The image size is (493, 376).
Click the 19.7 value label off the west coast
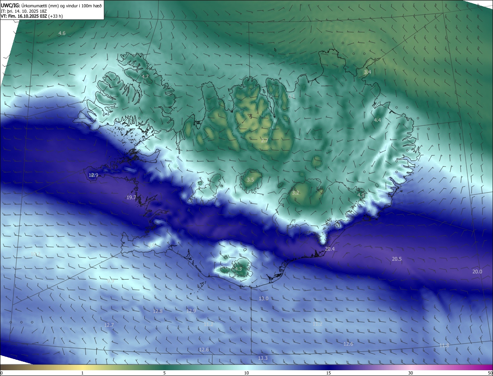coord(131,198)
